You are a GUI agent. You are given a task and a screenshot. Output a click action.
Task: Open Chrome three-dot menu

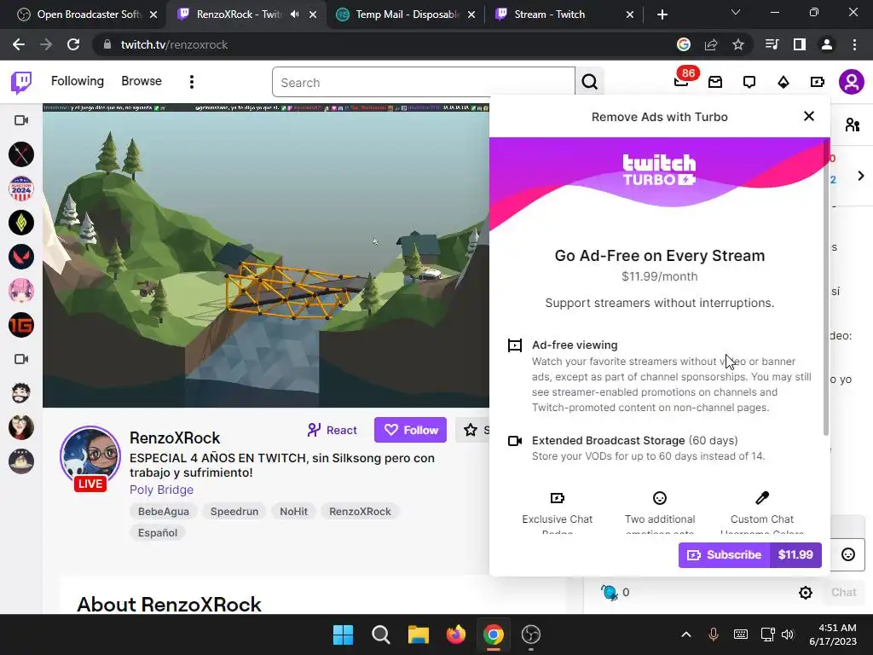[854, 44]
